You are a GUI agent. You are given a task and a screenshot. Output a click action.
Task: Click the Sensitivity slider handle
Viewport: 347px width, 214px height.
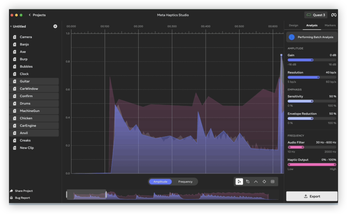(x=312, y=101)
